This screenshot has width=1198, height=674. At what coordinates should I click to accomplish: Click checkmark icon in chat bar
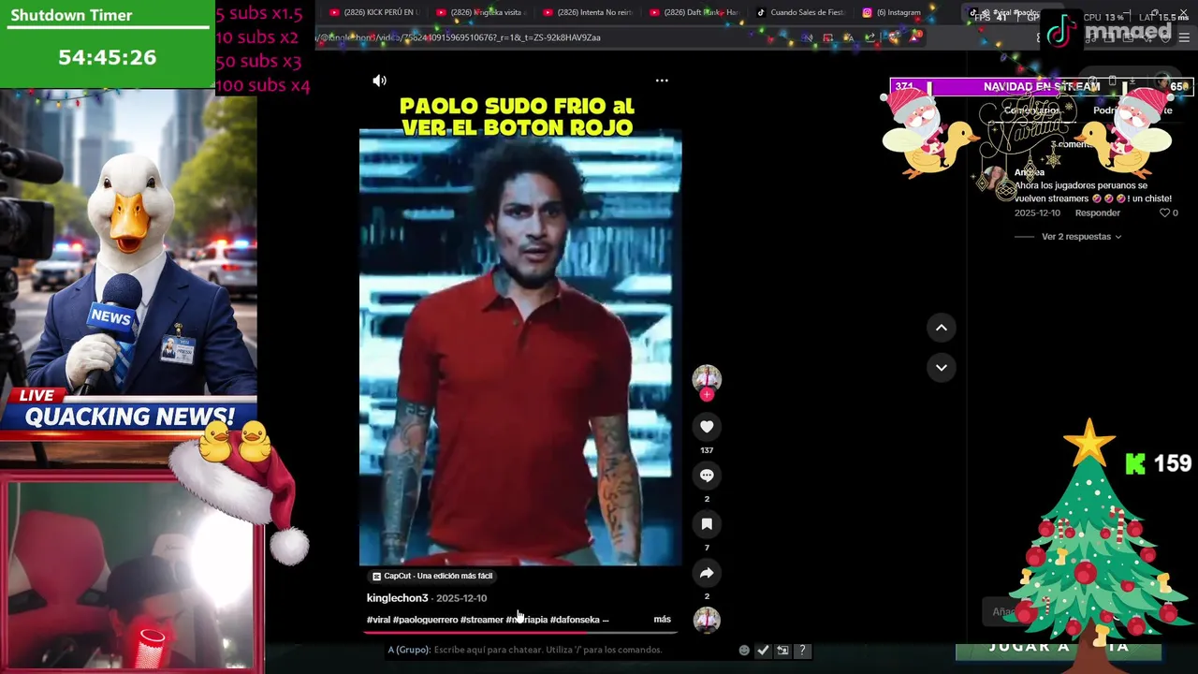pyautogui.click(x=763, y=650)
